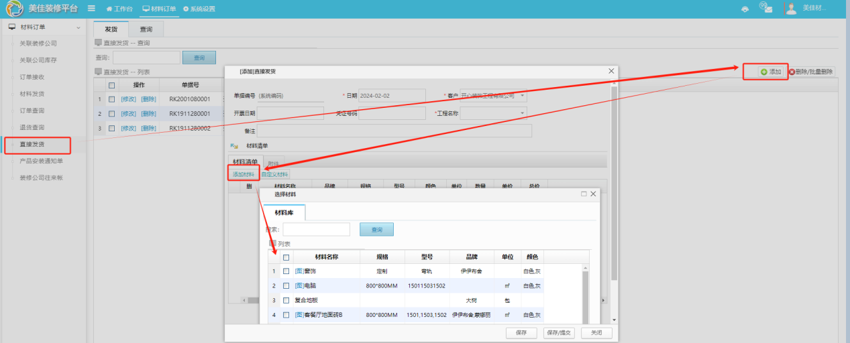Click the 搜索 input field in 材料库
This screenshot has width=850, height=343.
316,230
